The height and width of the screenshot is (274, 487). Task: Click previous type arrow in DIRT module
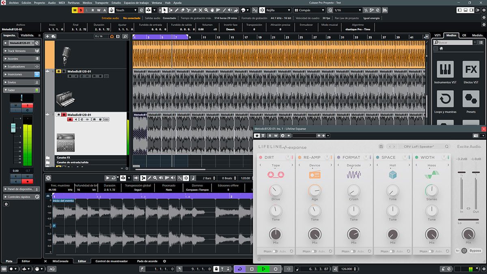260,166
